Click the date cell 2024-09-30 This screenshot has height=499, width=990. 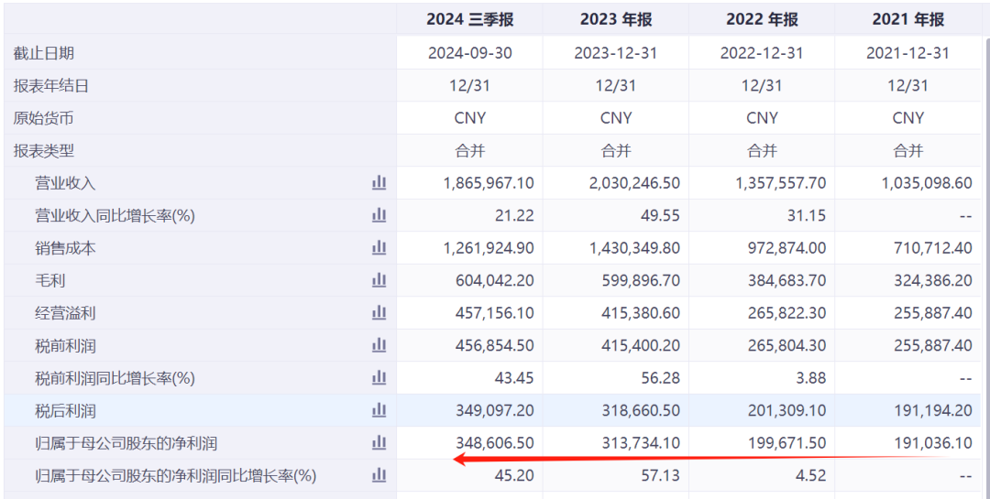tap(469, 53)
